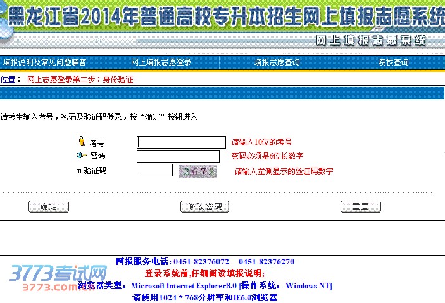Click the person icon beside 考号

pyautogui.click(x=81, y=142)
